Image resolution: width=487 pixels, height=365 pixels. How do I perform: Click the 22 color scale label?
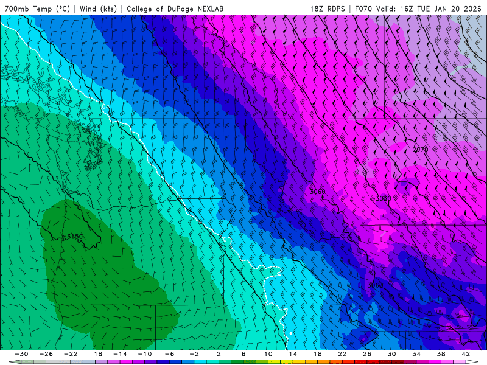[342, 354]
